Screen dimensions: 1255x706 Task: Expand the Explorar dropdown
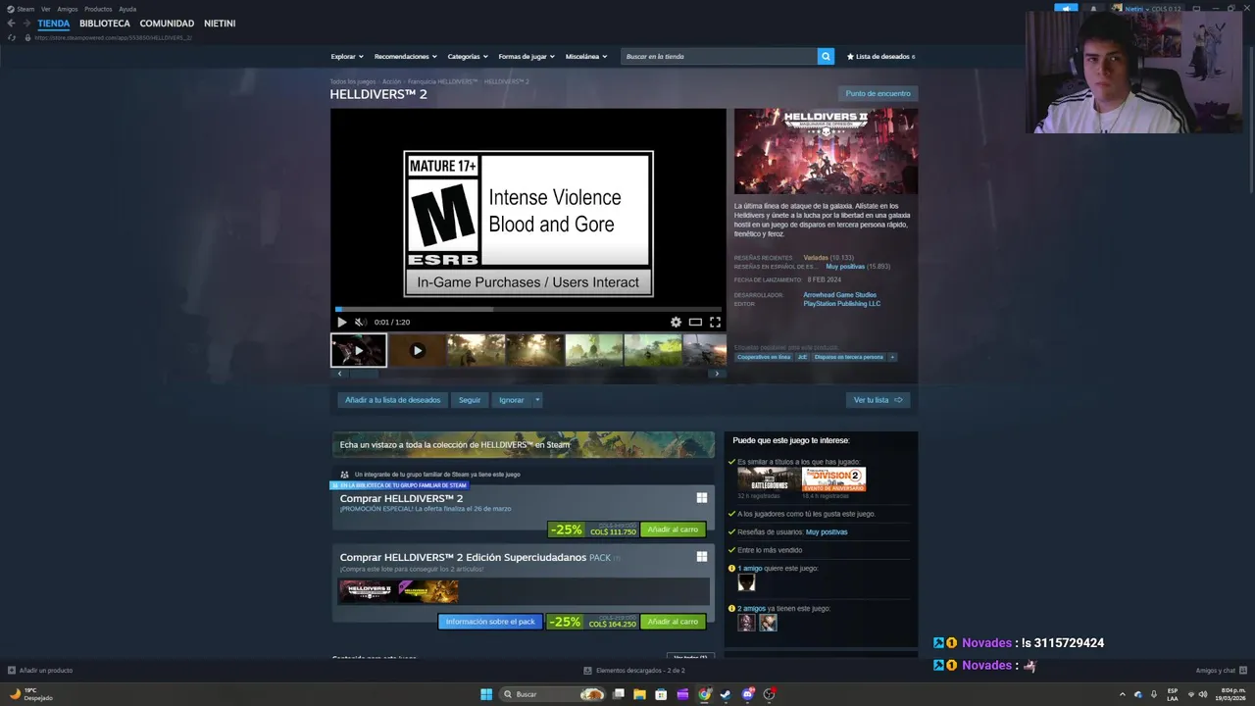(x=347, y=57)
